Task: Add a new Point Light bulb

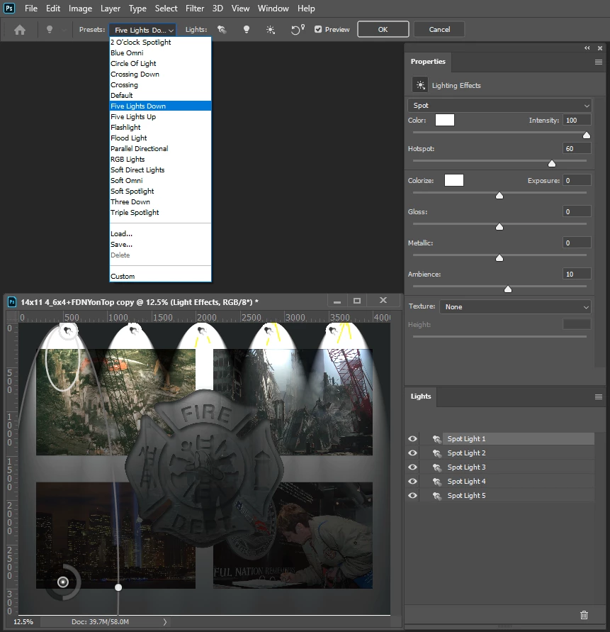Action: tap(247, 29)
